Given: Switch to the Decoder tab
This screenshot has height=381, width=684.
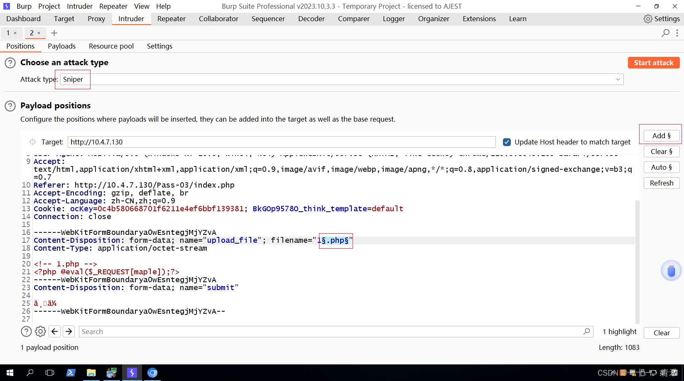Looking at the screenshot, I should (311, 19).
